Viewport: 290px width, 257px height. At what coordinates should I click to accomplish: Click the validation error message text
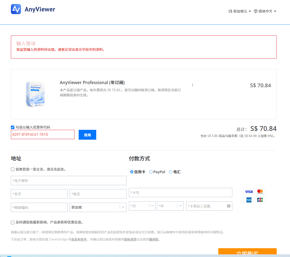61,50
